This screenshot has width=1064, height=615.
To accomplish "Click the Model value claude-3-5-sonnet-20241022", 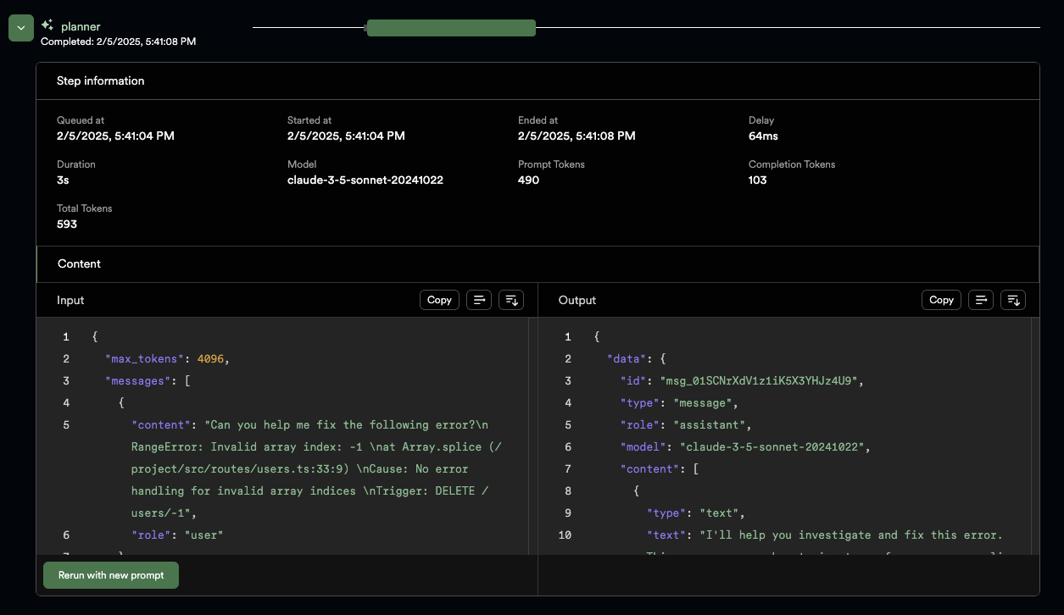I will click(x=365, y=180).
